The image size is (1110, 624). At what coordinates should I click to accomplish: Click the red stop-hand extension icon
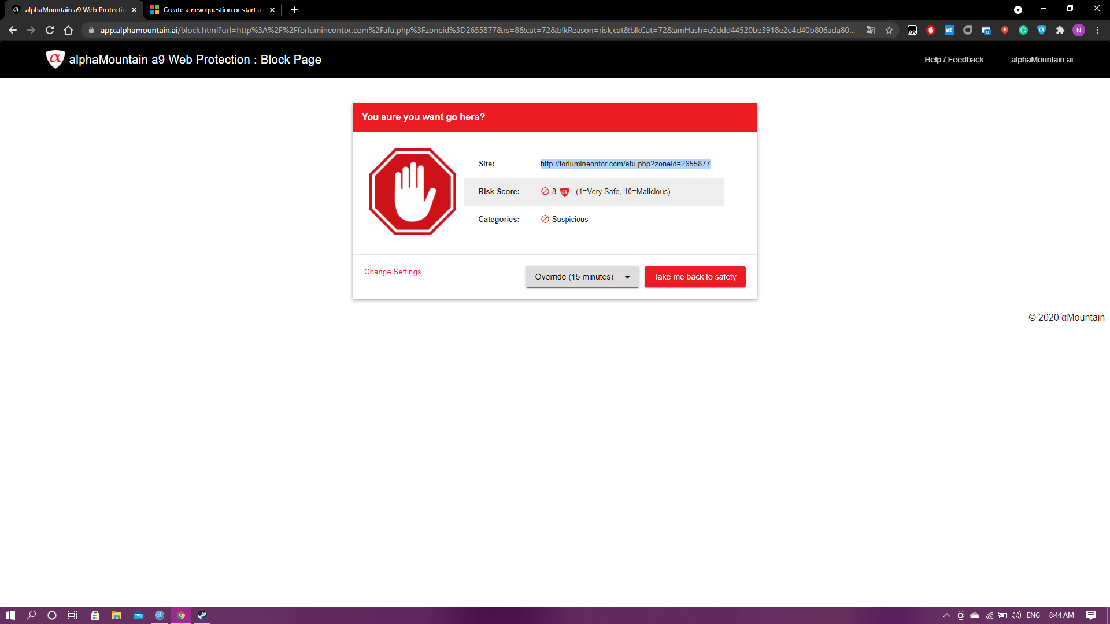(x=931, y=30)
